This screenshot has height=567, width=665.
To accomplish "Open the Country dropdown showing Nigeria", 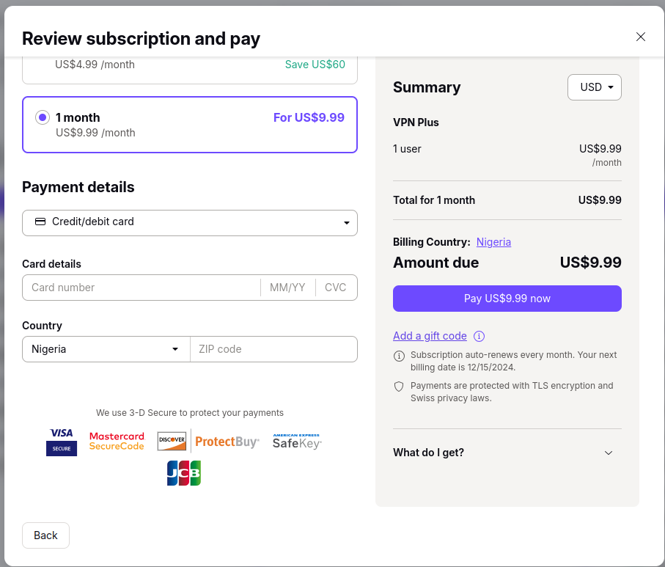I will tap(106, 348).
